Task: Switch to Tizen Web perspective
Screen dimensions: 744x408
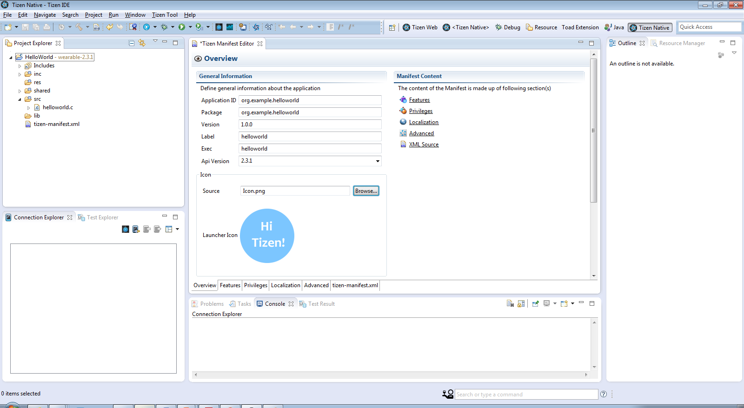Action: tap(420, 27)
